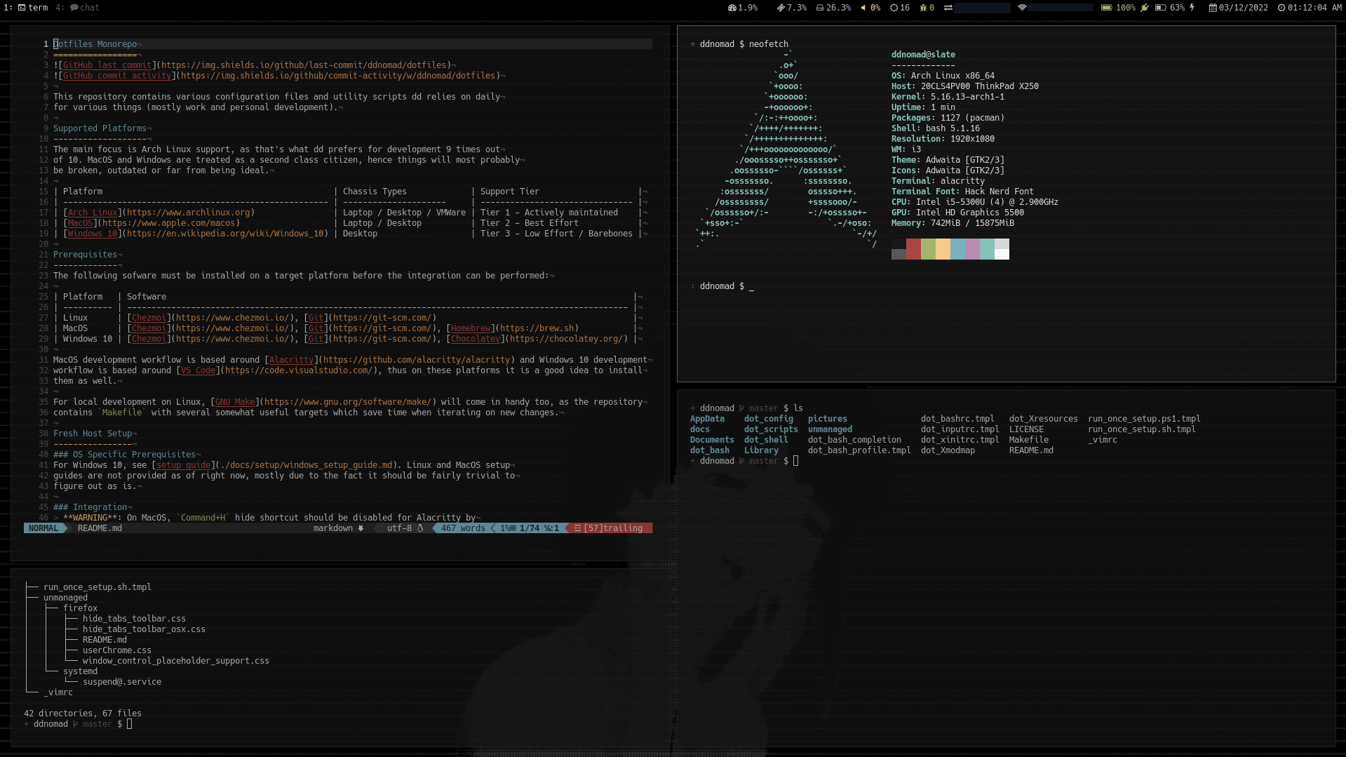Click the ddnomad@slate title in neofetch output
1346x757 pixels.
tap(923, 55)
